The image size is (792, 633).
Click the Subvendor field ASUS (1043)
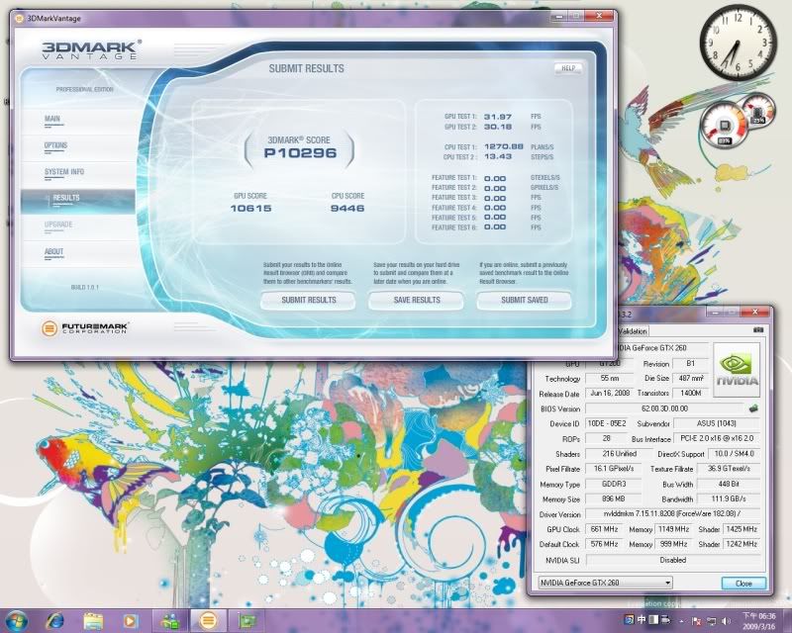click(x=716, y=423)
